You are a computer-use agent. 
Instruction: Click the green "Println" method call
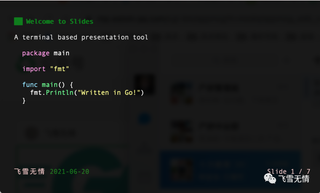[60, 93]
